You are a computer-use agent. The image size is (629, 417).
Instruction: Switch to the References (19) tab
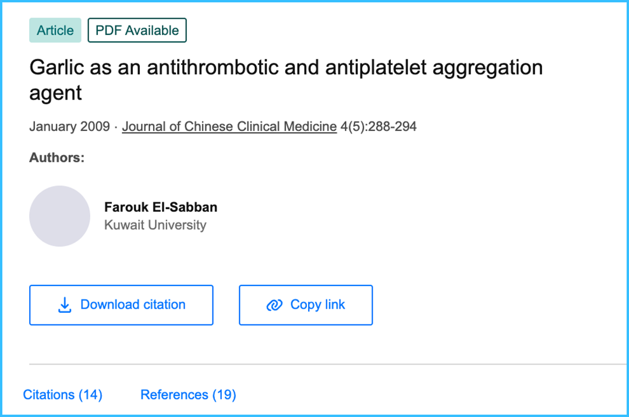click(188, 395)
